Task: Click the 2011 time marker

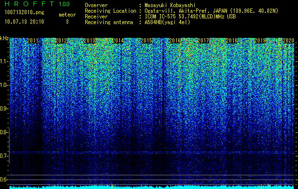Action: point(33,41)
